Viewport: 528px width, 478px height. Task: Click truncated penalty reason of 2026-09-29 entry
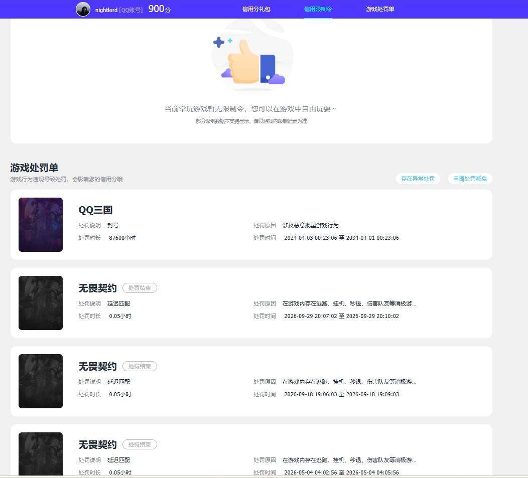[x=349, y=303]
